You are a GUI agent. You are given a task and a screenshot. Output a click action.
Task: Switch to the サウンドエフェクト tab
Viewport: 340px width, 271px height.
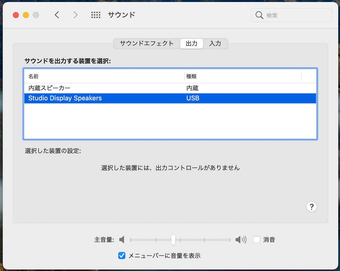(x=146, y=44)
